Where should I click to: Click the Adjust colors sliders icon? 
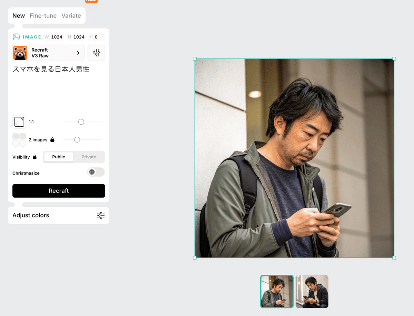pos(101,215)
